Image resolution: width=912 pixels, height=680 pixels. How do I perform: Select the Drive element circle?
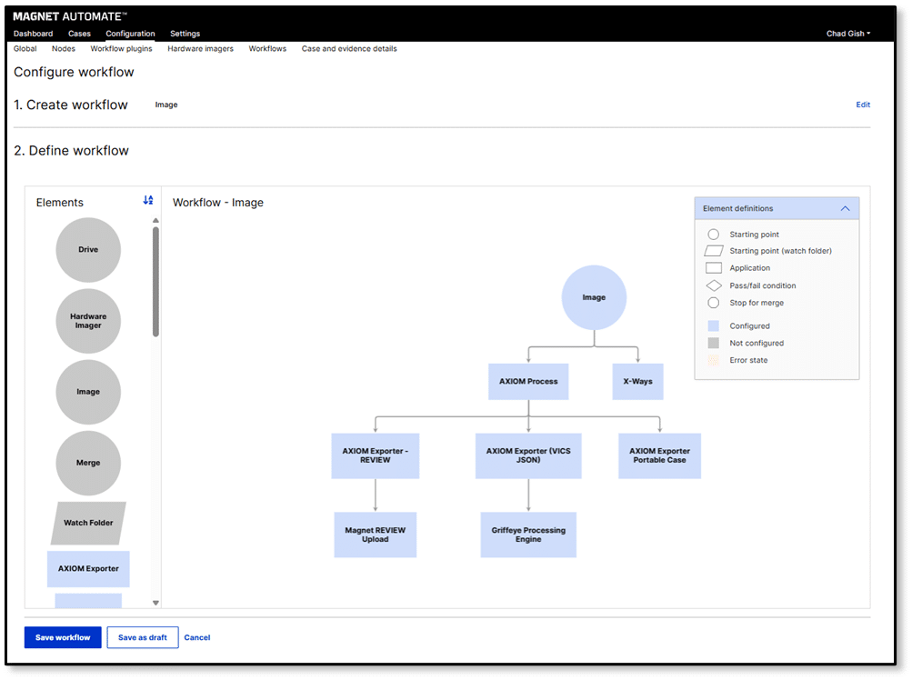88,250
